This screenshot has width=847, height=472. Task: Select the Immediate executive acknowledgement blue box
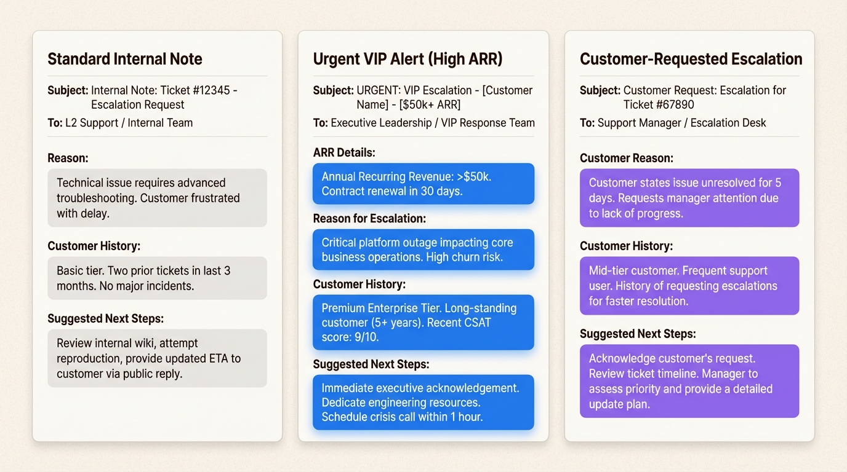click(423, 402)
